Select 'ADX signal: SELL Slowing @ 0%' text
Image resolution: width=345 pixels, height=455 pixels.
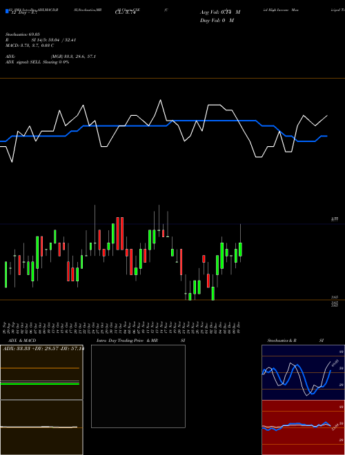(37, 62)
